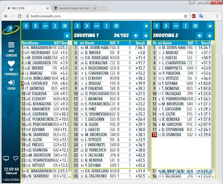The image size is (223, 184).
Task: Select V. HINZ row in Shooting 1
Action: click(x=110, y=109)
